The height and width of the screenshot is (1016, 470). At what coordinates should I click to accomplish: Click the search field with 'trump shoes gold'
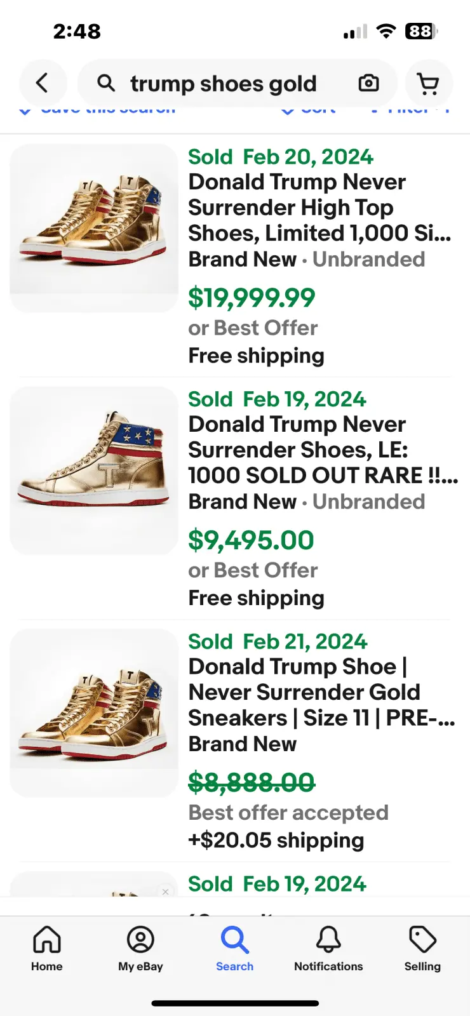pyautogui.click(x=224, y=84)
